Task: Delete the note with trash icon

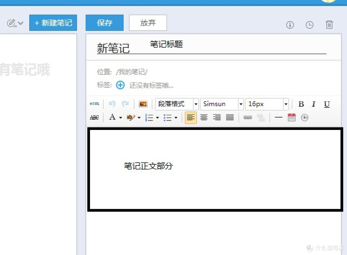Action: (329, 24)
